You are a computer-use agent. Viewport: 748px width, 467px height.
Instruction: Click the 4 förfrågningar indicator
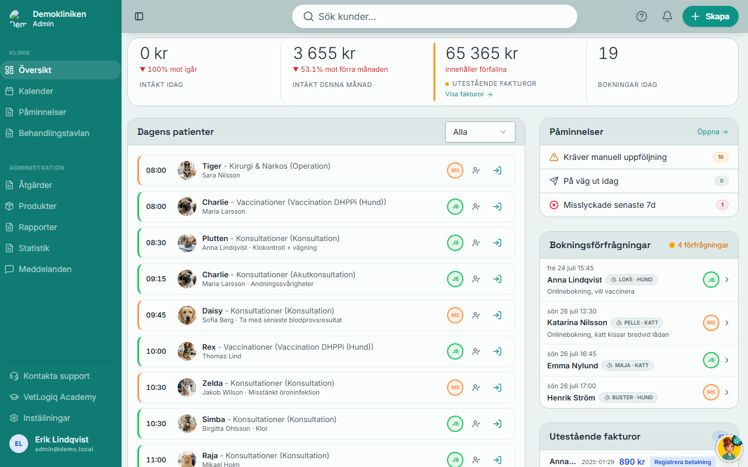[699, 245]
